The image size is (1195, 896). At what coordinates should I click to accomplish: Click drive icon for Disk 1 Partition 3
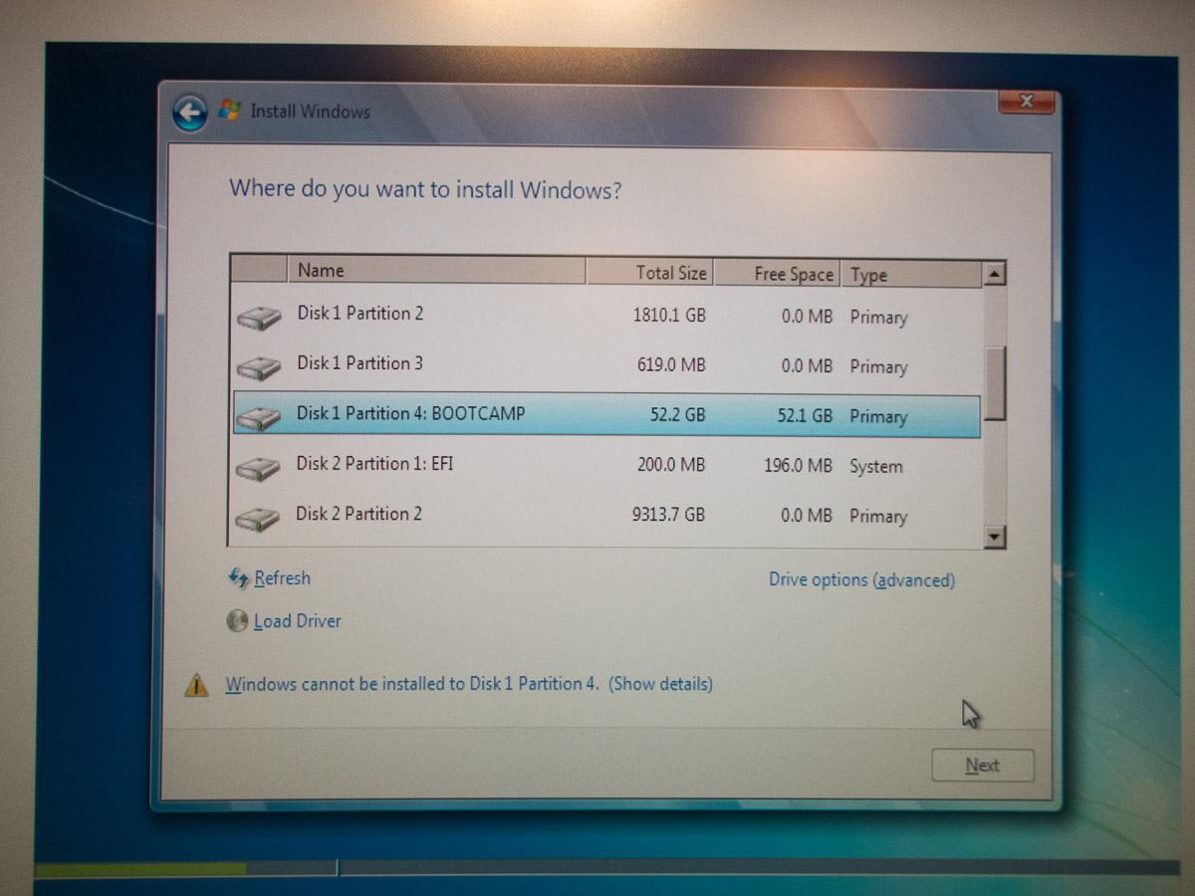coord(259,367)
